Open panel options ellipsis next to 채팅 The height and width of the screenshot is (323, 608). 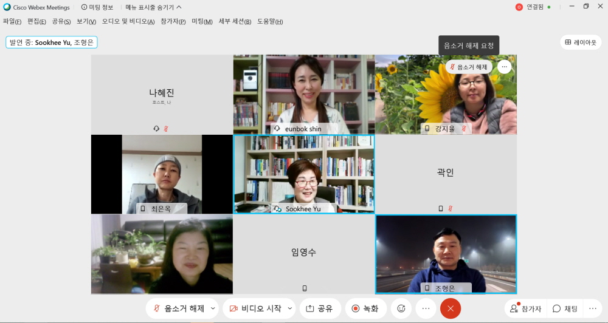(x=593, y=308)
